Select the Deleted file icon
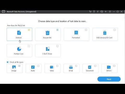The image size is (125, 94). click(x=19, y=33)
